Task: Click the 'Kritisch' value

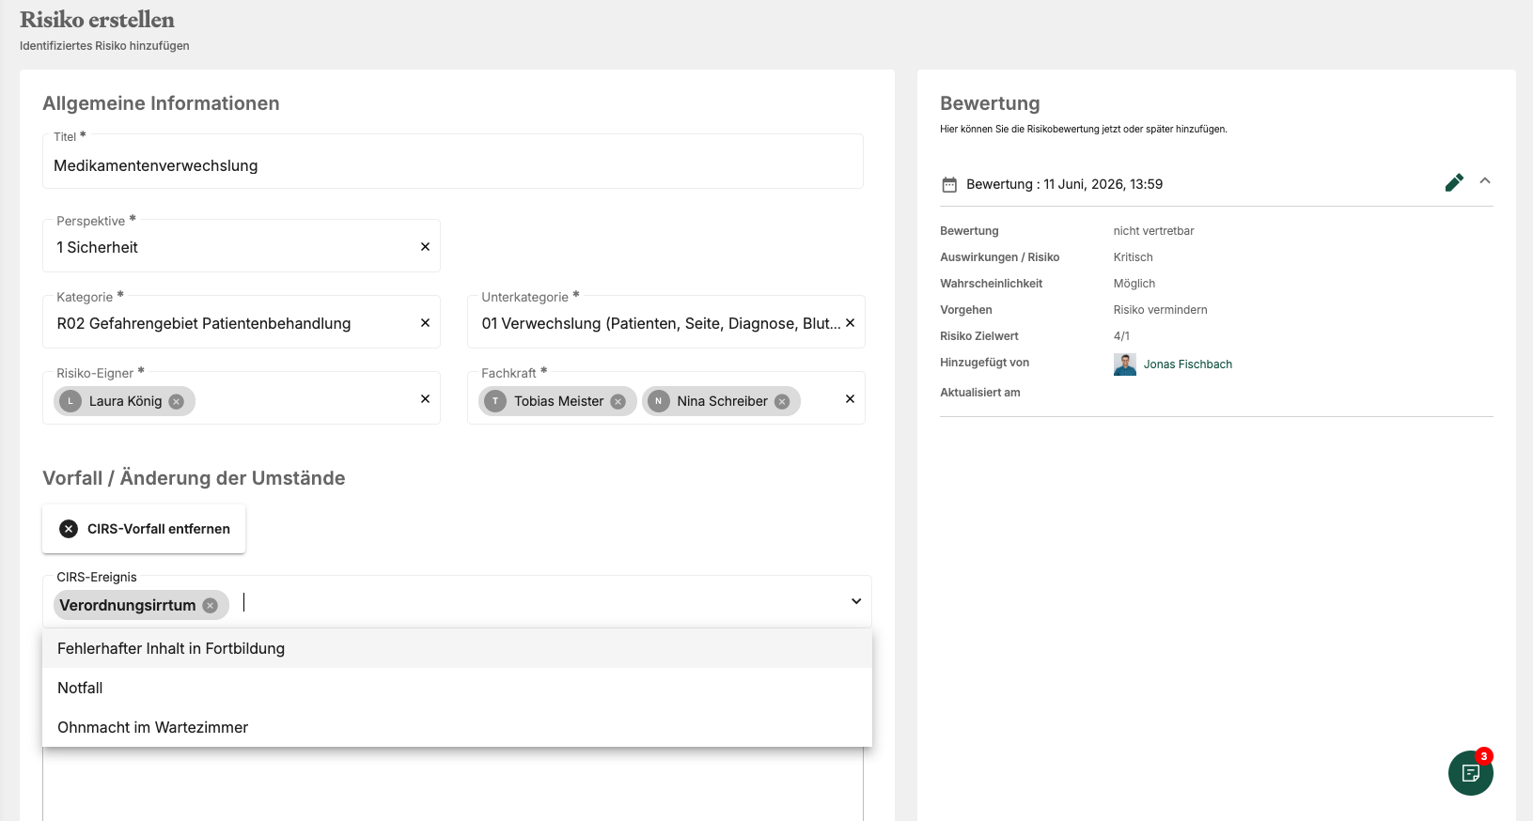Action: [1134, 257]
